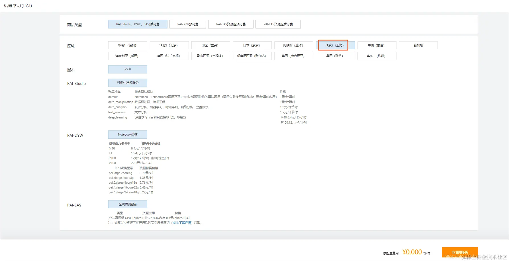
Task: Choose region 印度 (孟买)
Action: coord(211,45)
